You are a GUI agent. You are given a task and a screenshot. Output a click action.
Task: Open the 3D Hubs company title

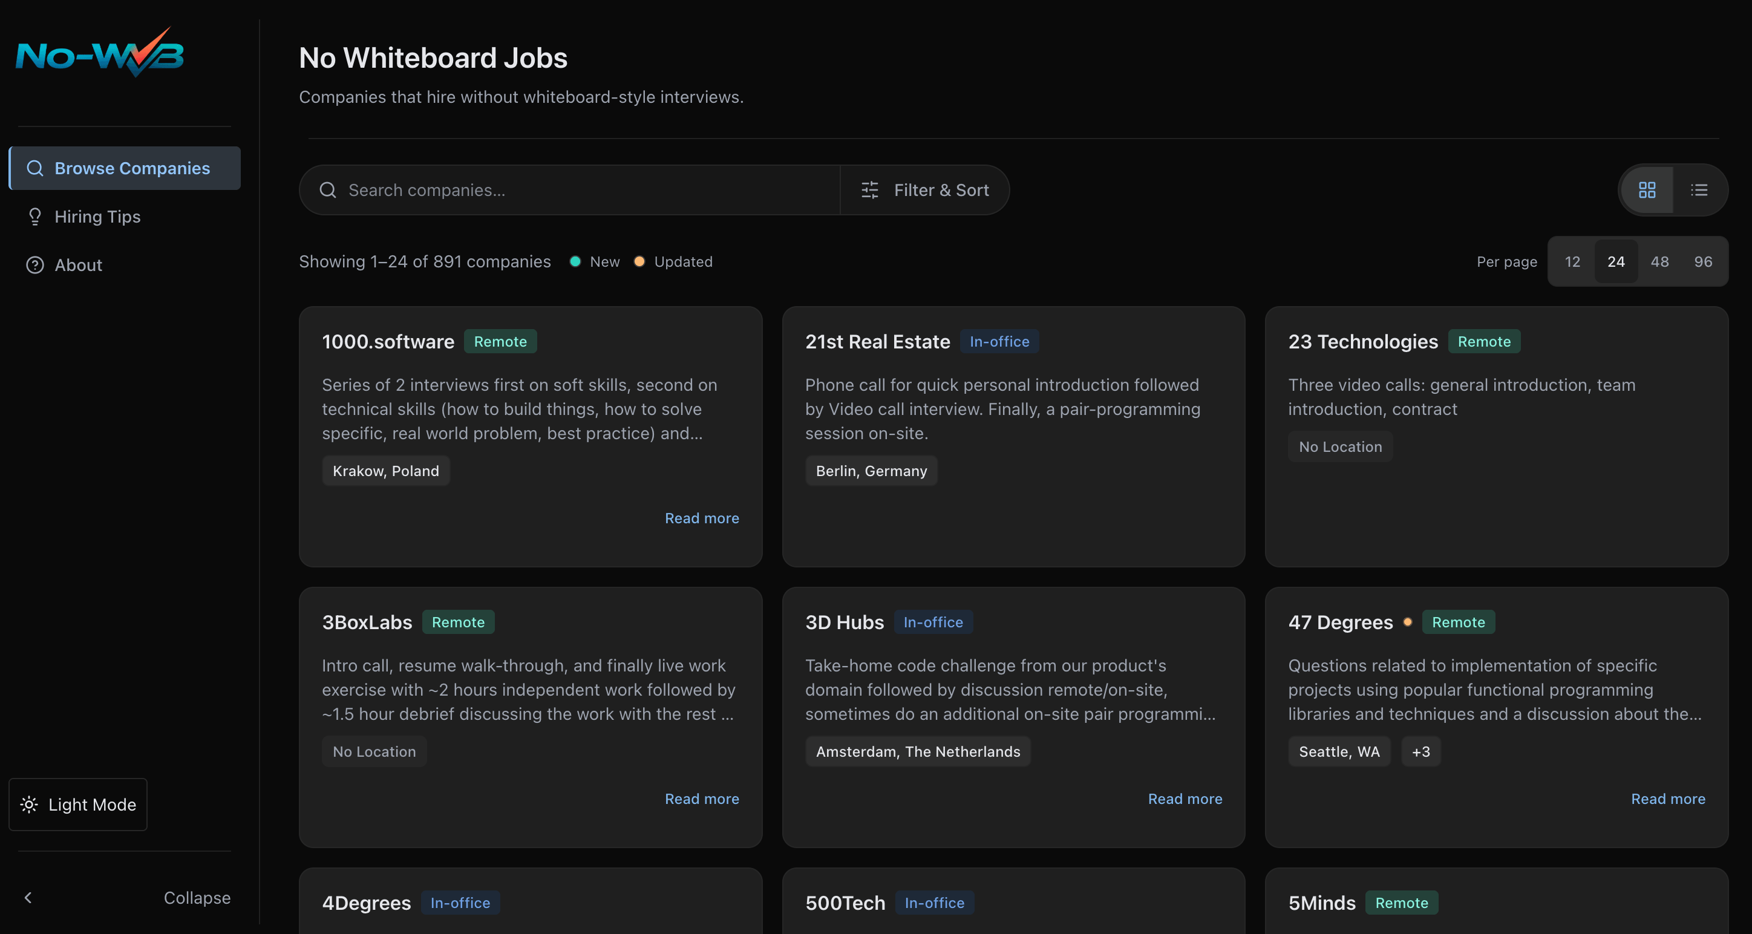pos(844,622)
